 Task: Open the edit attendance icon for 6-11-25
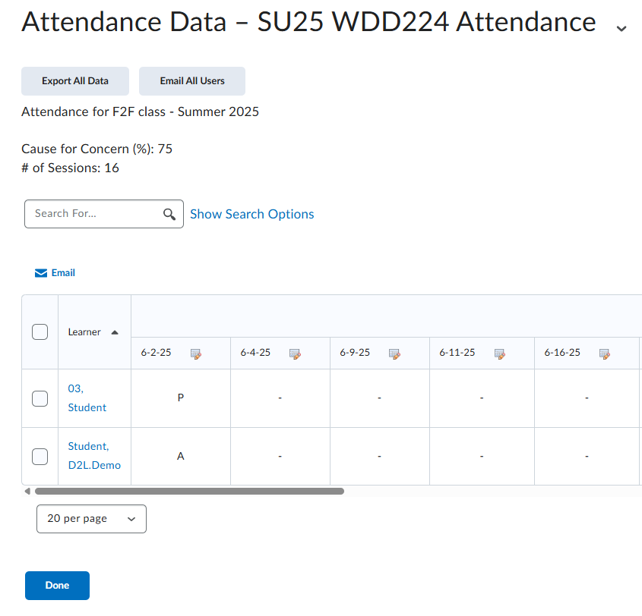pos(499,354)
